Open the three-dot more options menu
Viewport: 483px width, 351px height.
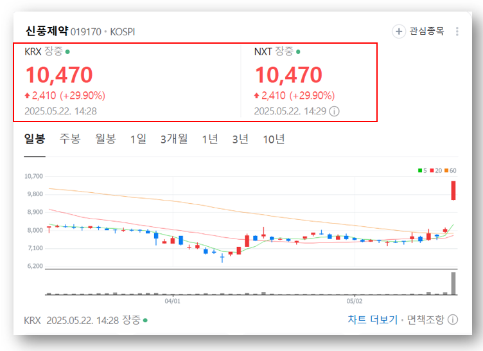tap(457, 31)
